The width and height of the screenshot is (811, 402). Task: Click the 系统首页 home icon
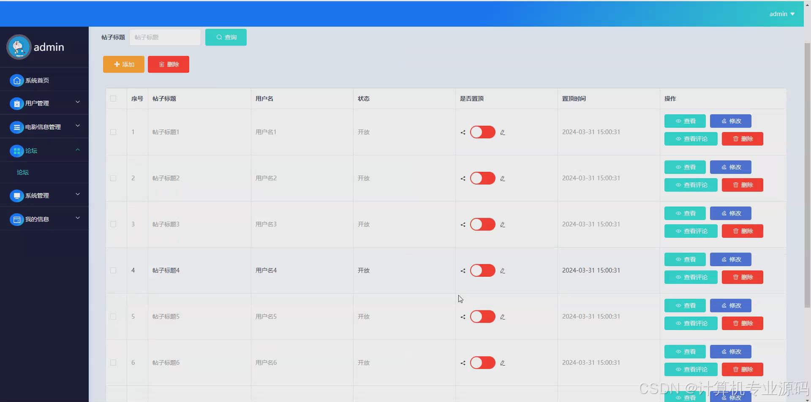click(16, 81)
